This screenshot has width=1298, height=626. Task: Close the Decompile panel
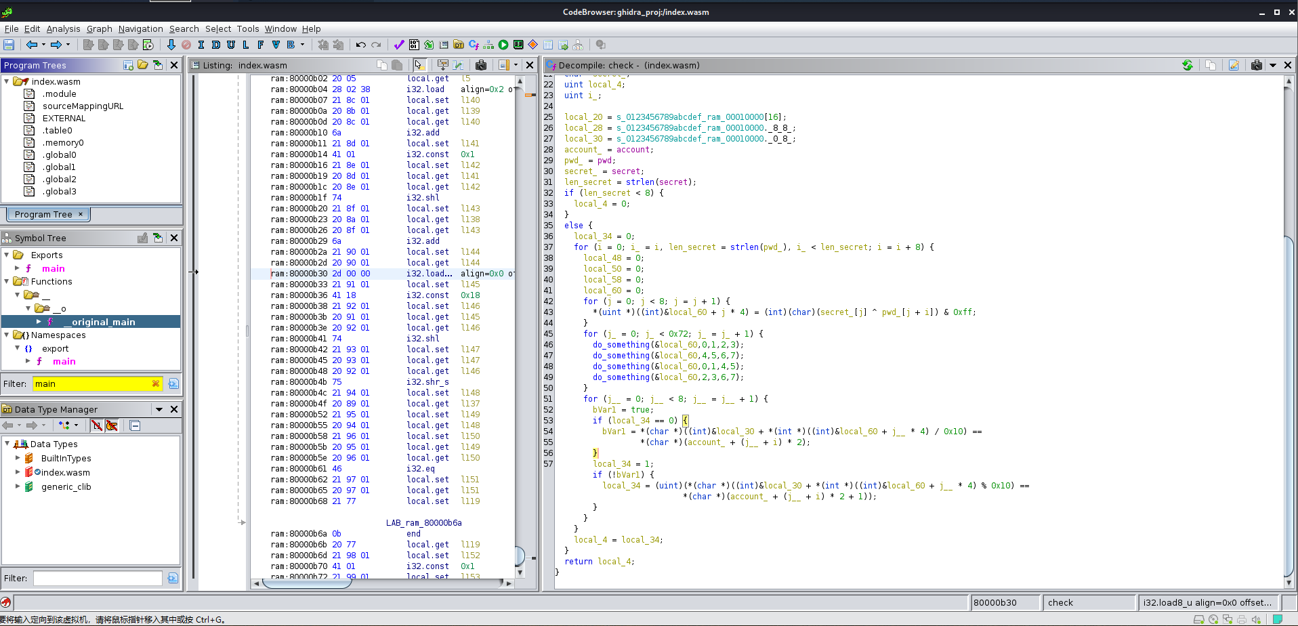tap(1288, 65)
